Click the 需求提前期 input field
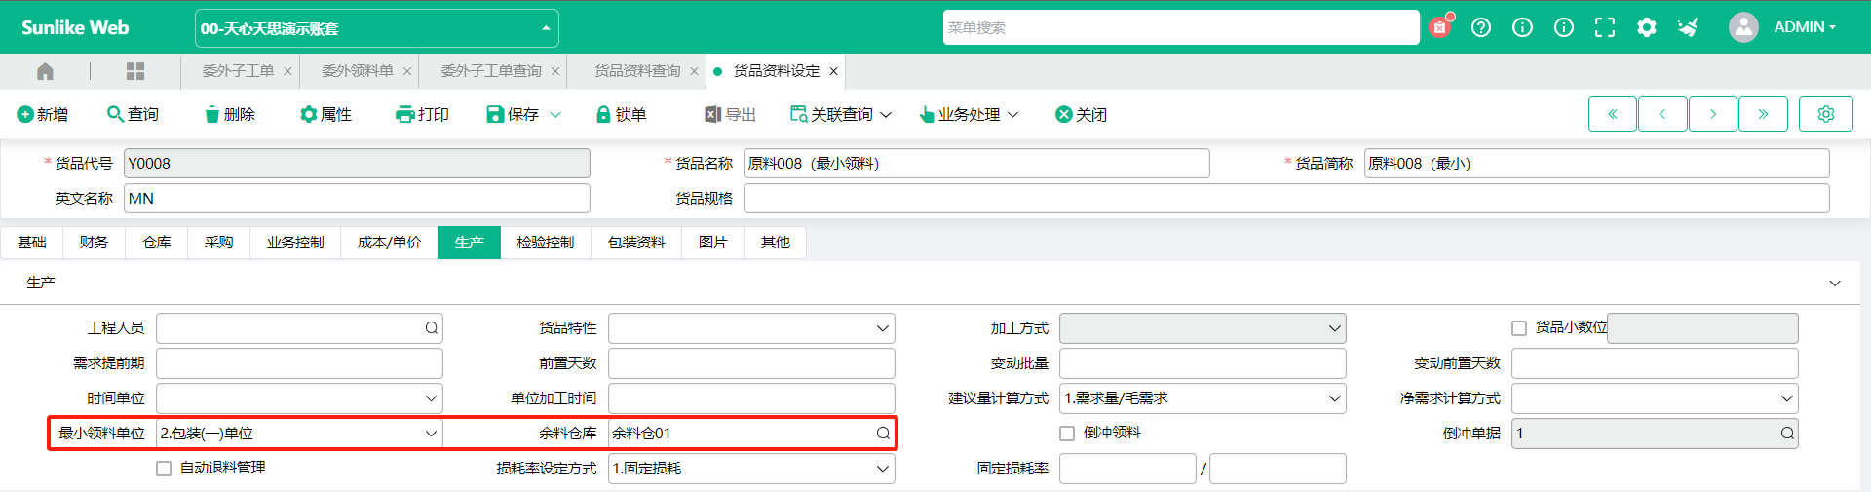This screenshot has width=1871, height=492. click(299, 363)
